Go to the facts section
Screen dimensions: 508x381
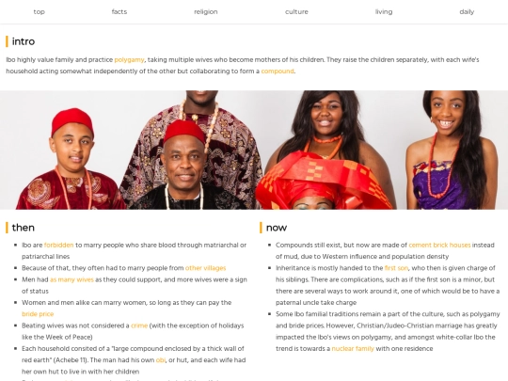coord(119,11)
